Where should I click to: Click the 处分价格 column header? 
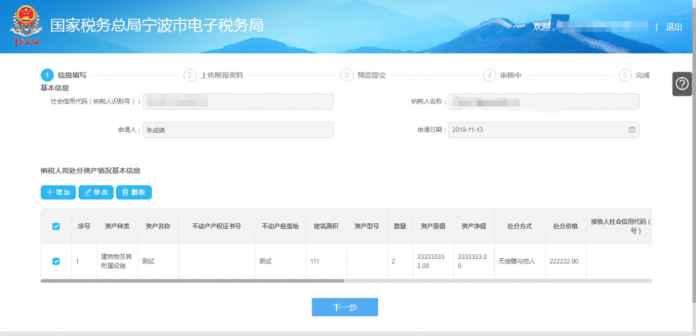(565, 226)
